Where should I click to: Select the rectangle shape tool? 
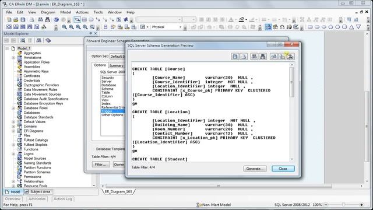coord(310,27)
